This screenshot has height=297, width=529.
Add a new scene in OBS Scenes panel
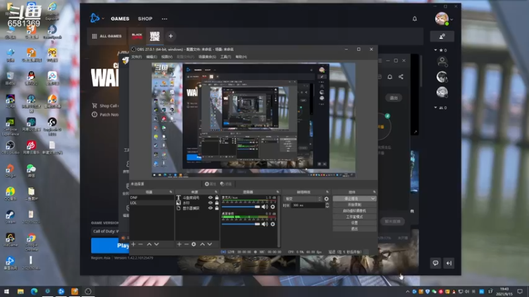pos(134,244)
